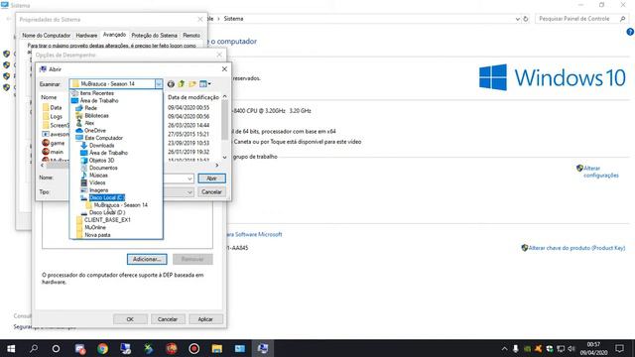
Task: Open the Tipo file type dropdown arrow
Action: 190,192
